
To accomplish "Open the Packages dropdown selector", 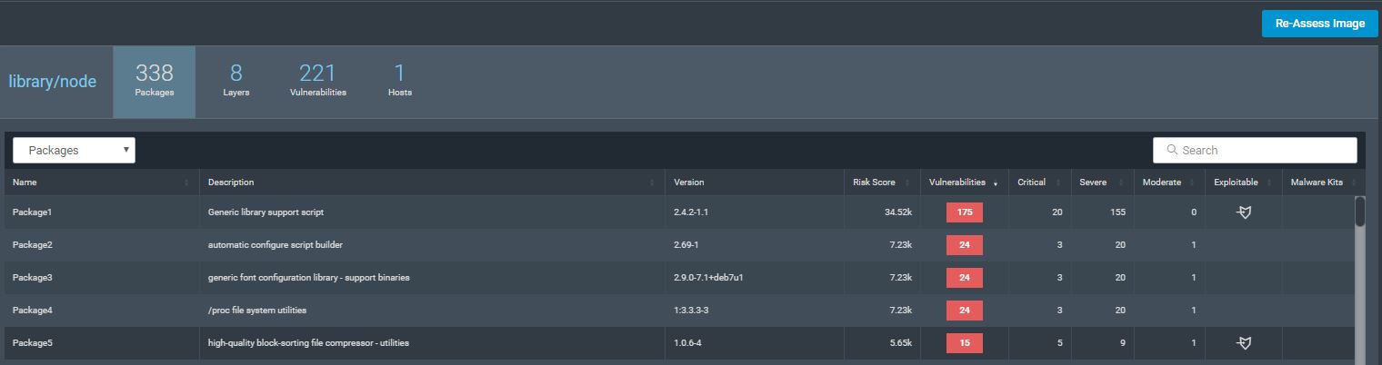I will [x=74, y=151].
